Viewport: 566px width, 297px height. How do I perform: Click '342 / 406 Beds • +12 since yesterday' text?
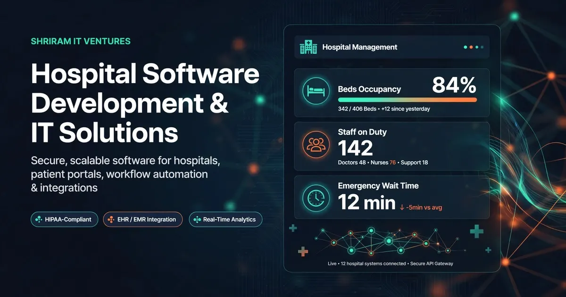[x=384, y=109]
